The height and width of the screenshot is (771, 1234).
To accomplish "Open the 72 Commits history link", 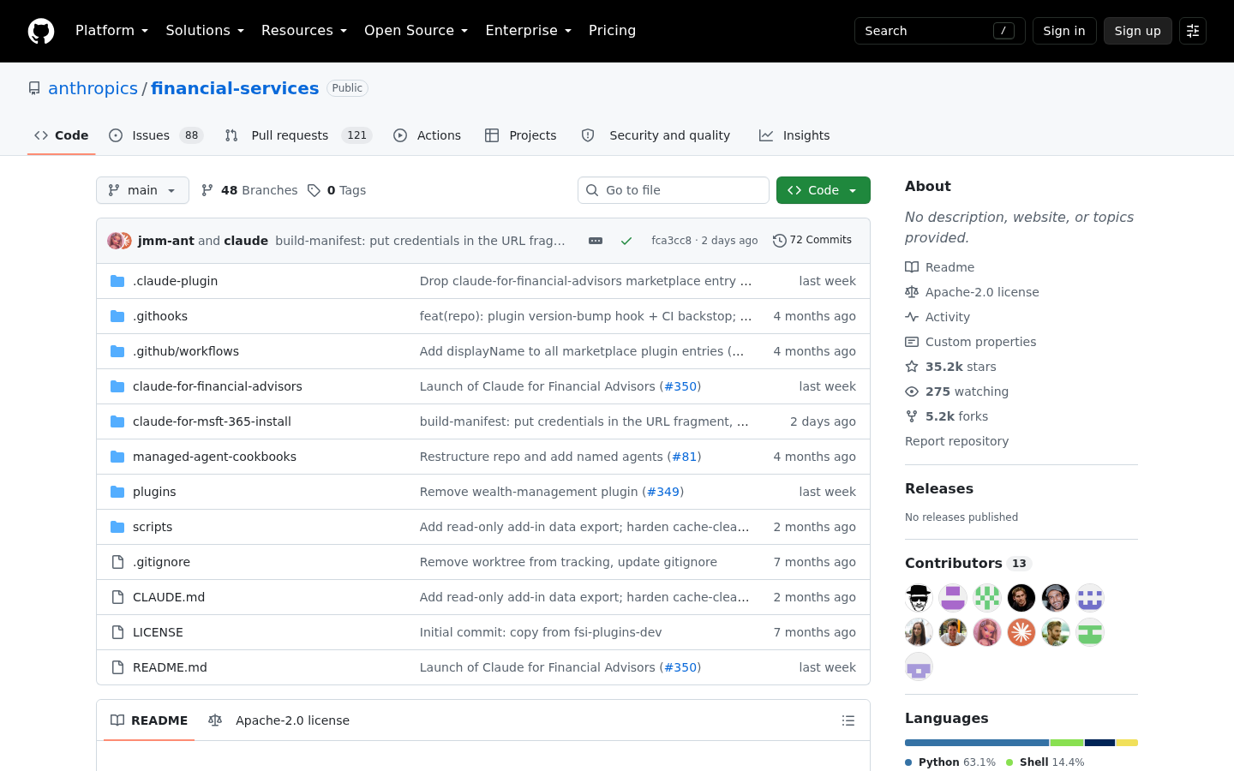I will [x=812, y=241].
